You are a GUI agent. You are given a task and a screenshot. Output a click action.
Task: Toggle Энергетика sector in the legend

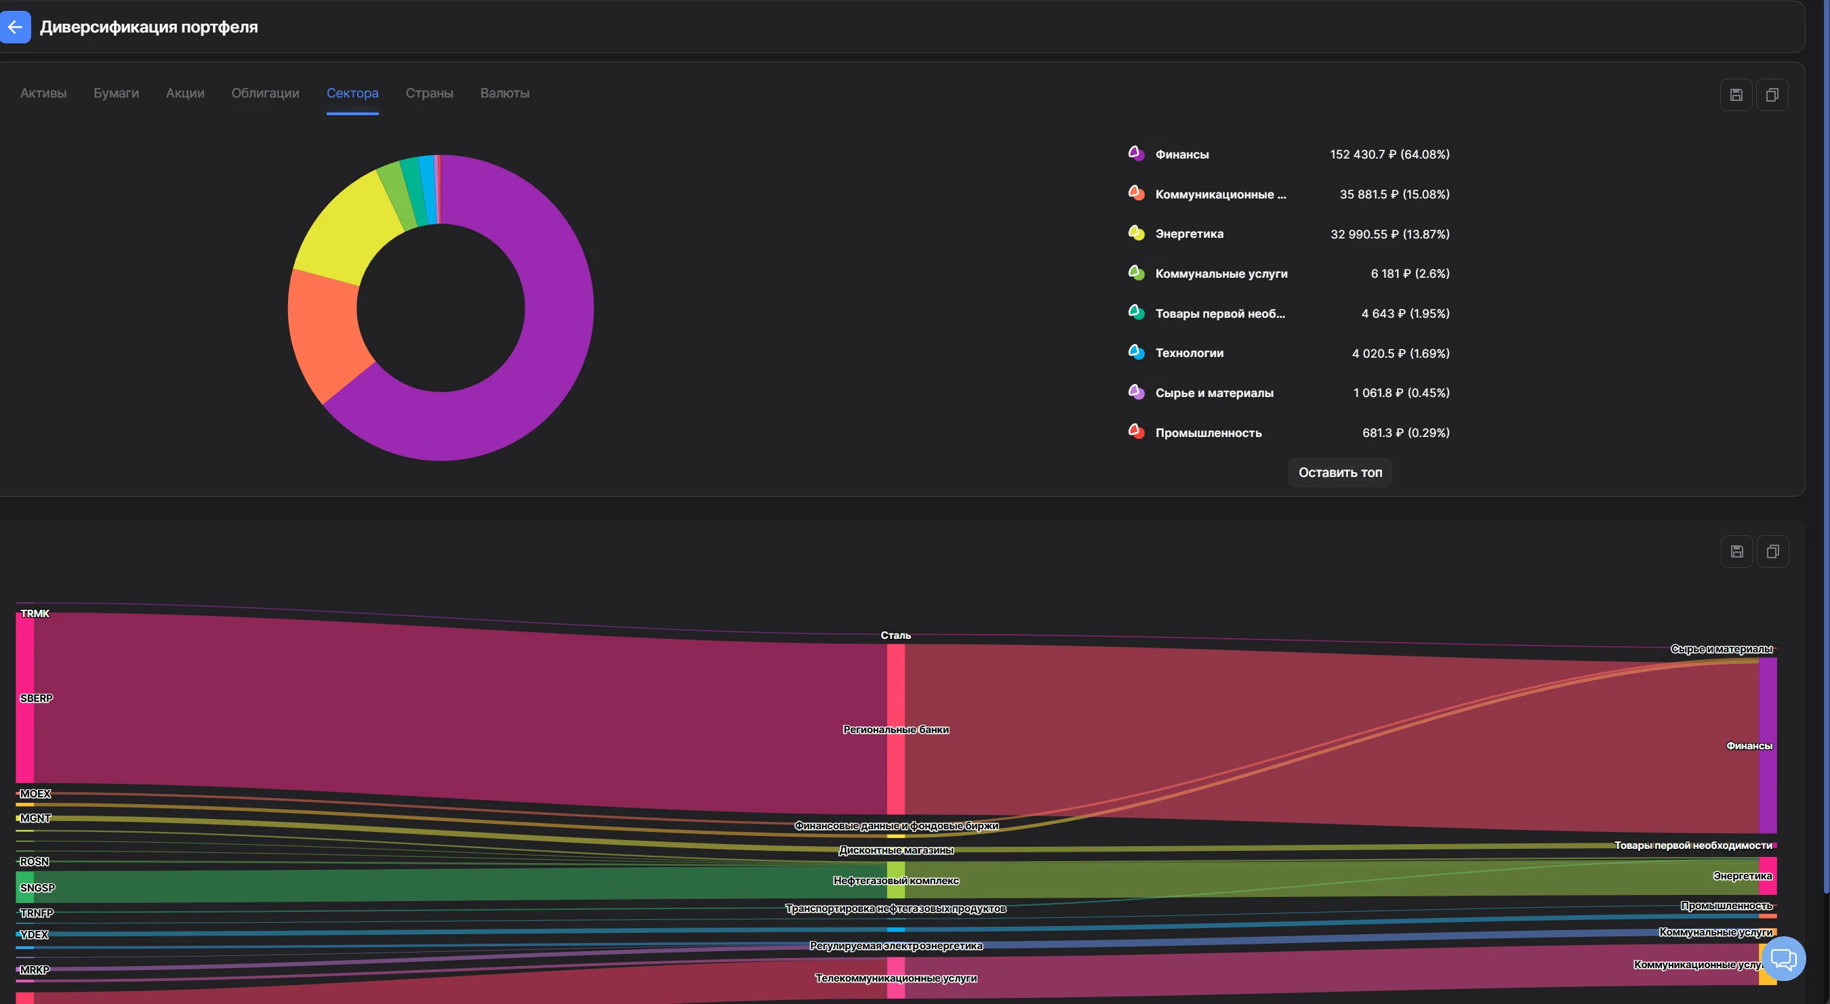tap(1189, 234)
